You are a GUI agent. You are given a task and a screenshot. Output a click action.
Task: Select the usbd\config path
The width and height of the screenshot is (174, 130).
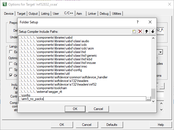(51, 70)
